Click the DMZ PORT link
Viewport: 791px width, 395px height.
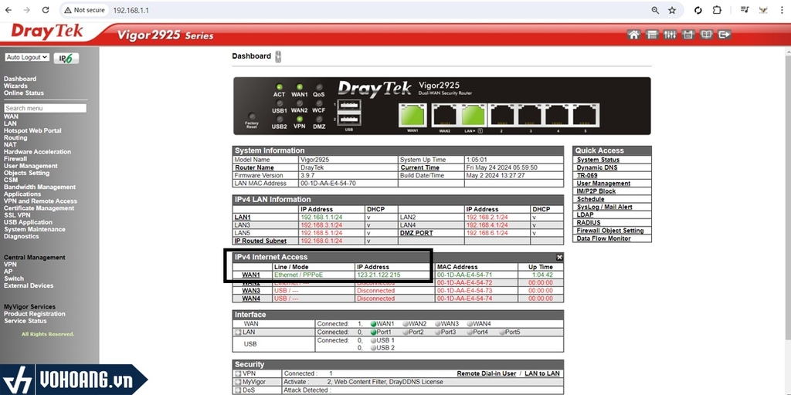coord(416,233)
